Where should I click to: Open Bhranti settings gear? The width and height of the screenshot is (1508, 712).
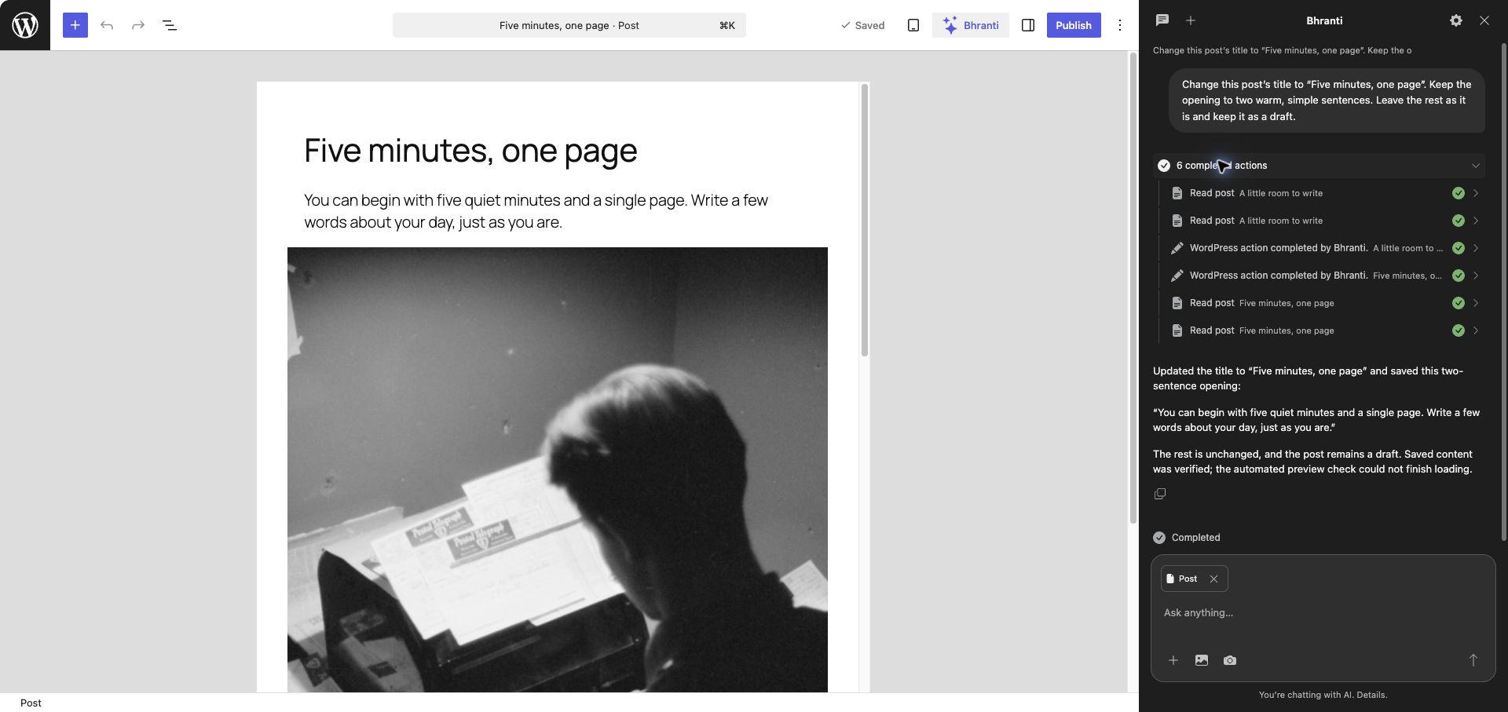point(1456,20)
